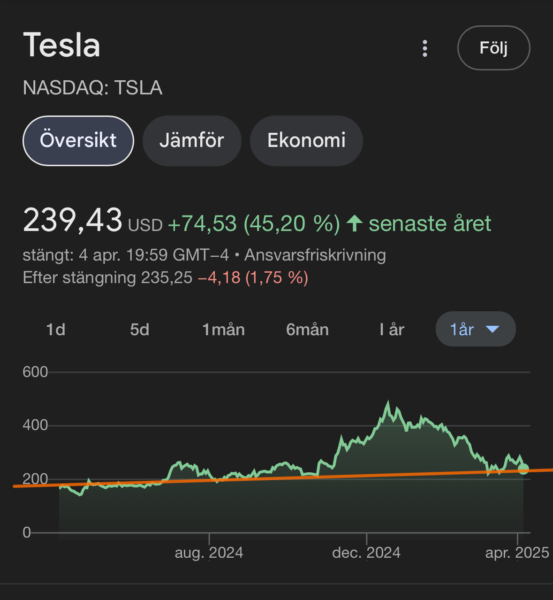Click the dec. 2024 axis label

[366, 553]
